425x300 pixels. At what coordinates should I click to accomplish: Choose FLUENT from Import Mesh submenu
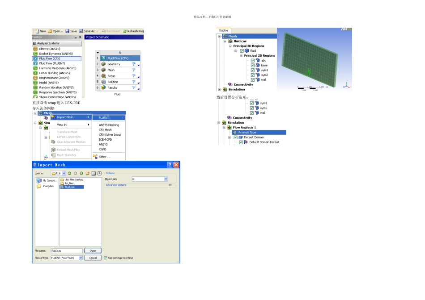(x=109, y=118)
